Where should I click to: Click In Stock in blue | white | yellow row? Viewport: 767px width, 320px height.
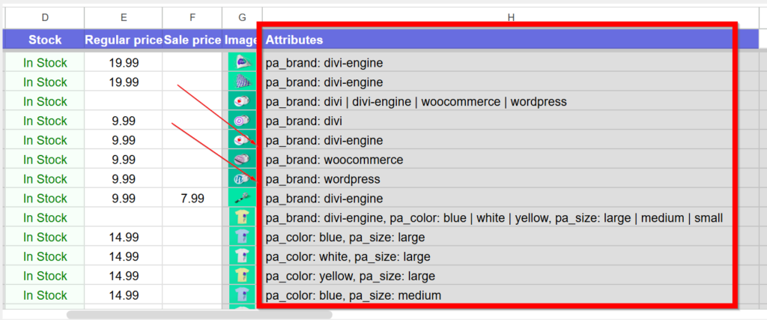coord(45,218)
